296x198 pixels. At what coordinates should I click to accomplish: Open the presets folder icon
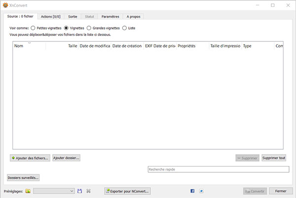[x=28, y=191]
